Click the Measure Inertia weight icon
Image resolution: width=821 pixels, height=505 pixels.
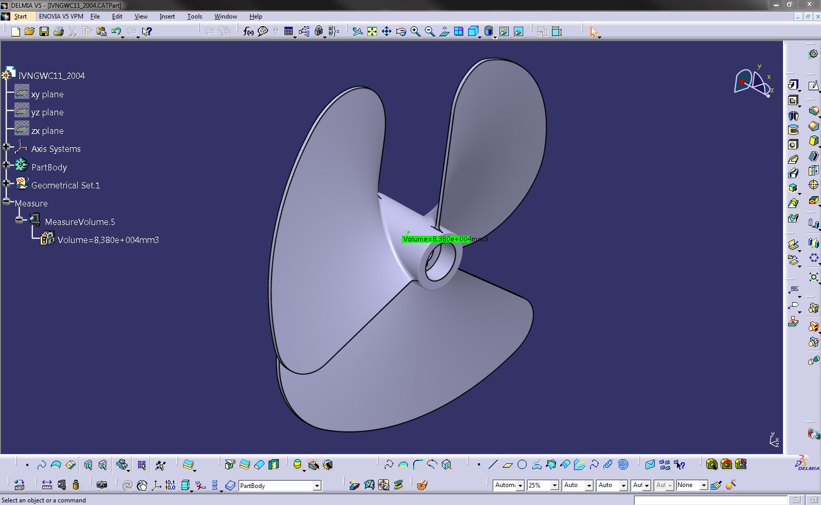[x=76, y=485]
